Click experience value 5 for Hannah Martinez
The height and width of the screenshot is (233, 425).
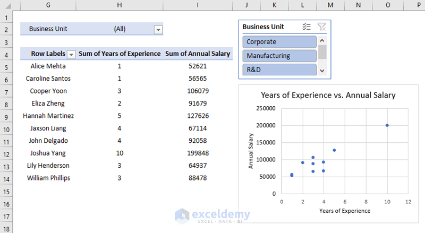click(120, 116)
